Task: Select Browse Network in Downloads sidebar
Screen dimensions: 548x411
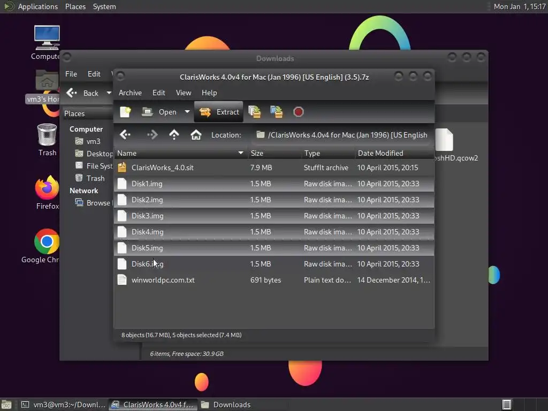Action: (x=94, y=203)
